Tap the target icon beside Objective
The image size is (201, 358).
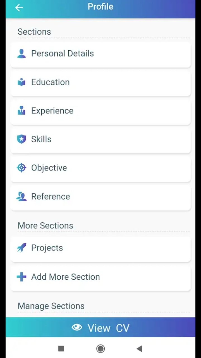click(21, 168)
